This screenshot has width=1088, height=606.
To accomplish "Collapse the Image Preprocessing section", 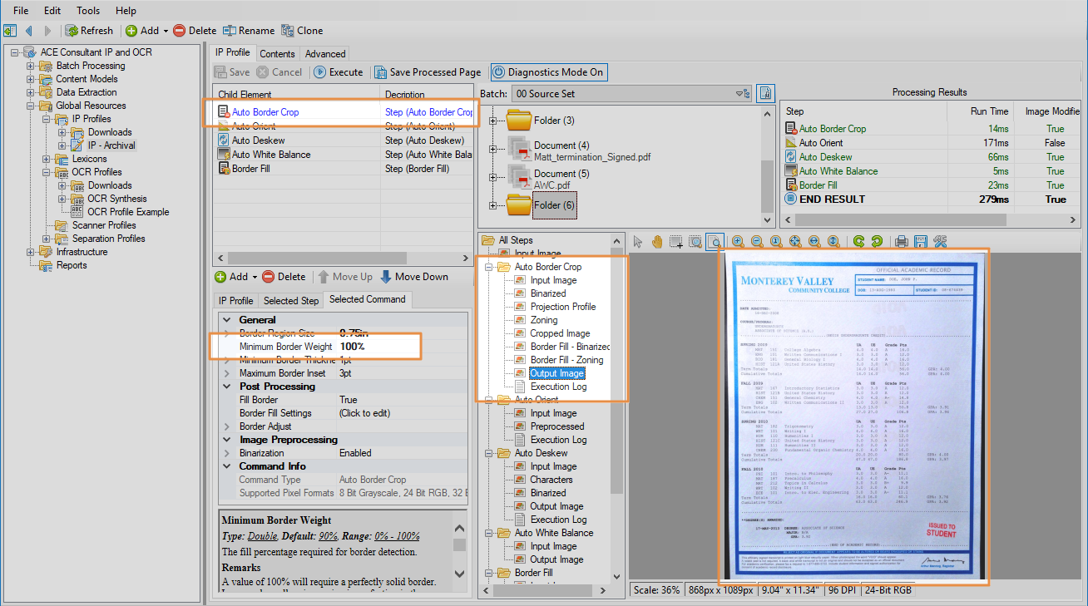I will pos(227,440).
